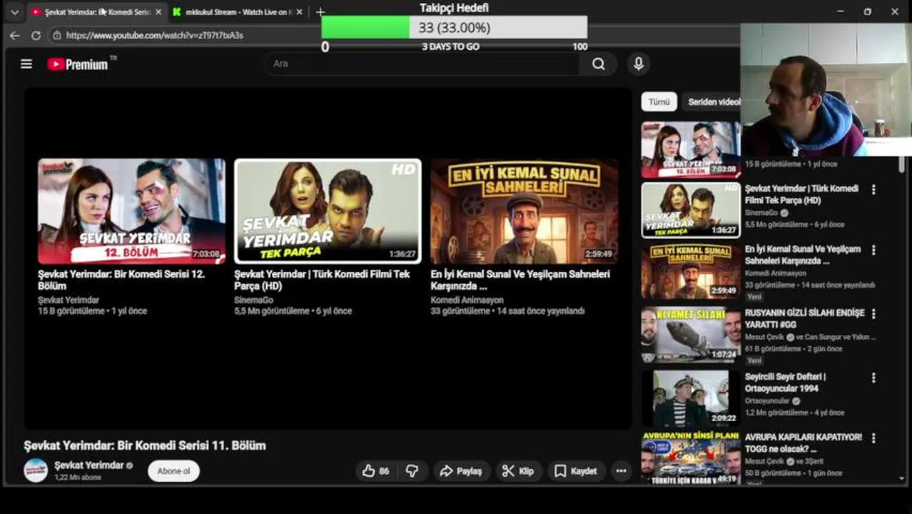Open sidebar Tek Parça 1:36:27 thumbnail
Viewport: 912px width, 514px height.
tap(690, 210)
